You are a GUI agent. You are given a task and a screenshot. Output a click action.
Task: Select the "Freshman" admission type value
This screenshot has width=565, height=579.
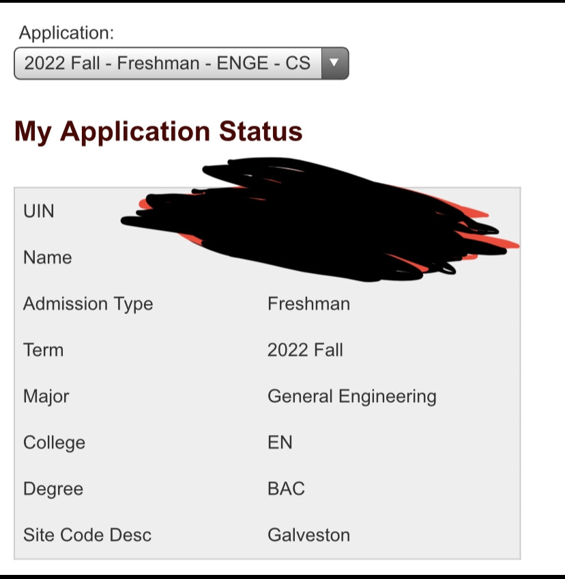click(308, 304)
